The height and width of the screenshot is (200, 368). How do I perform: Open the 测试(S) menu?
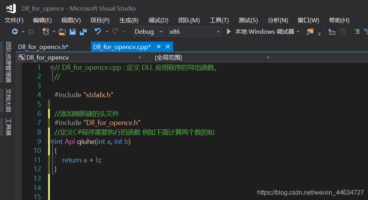tap(248, 20)
